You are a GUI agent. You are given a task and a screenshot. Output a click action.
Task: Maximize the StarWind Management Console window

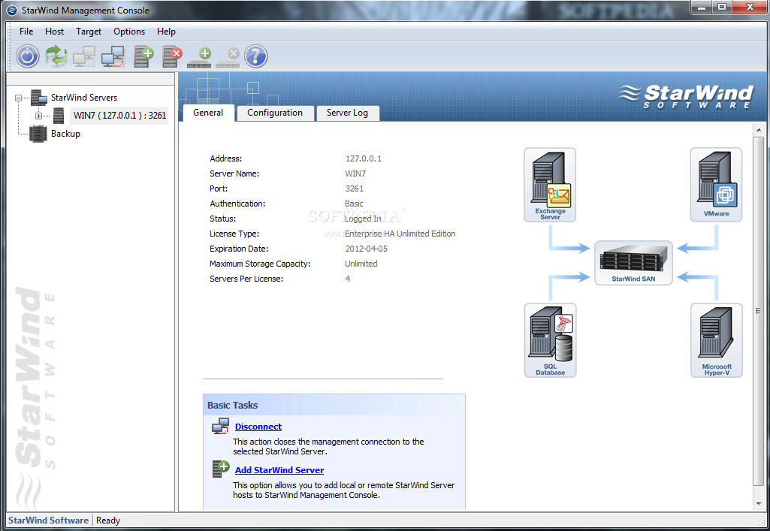pos(722,7)
